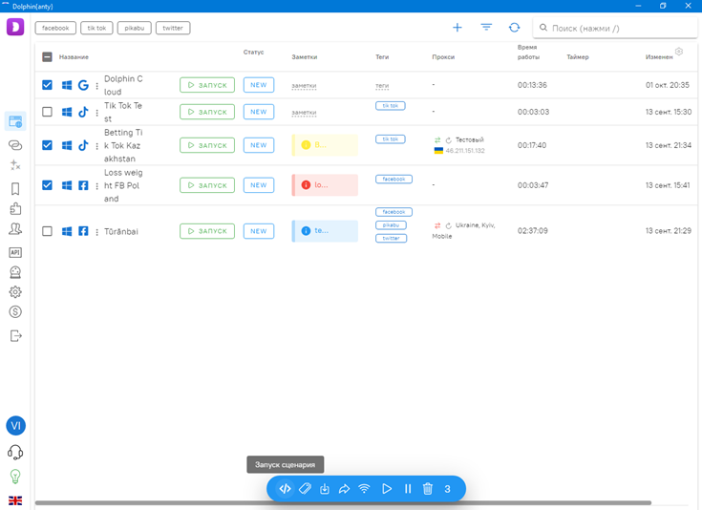This screenshot has height=510, width=702.
Task: Select the pikabu tag filter at top
Action: click(x=134, y=29)
